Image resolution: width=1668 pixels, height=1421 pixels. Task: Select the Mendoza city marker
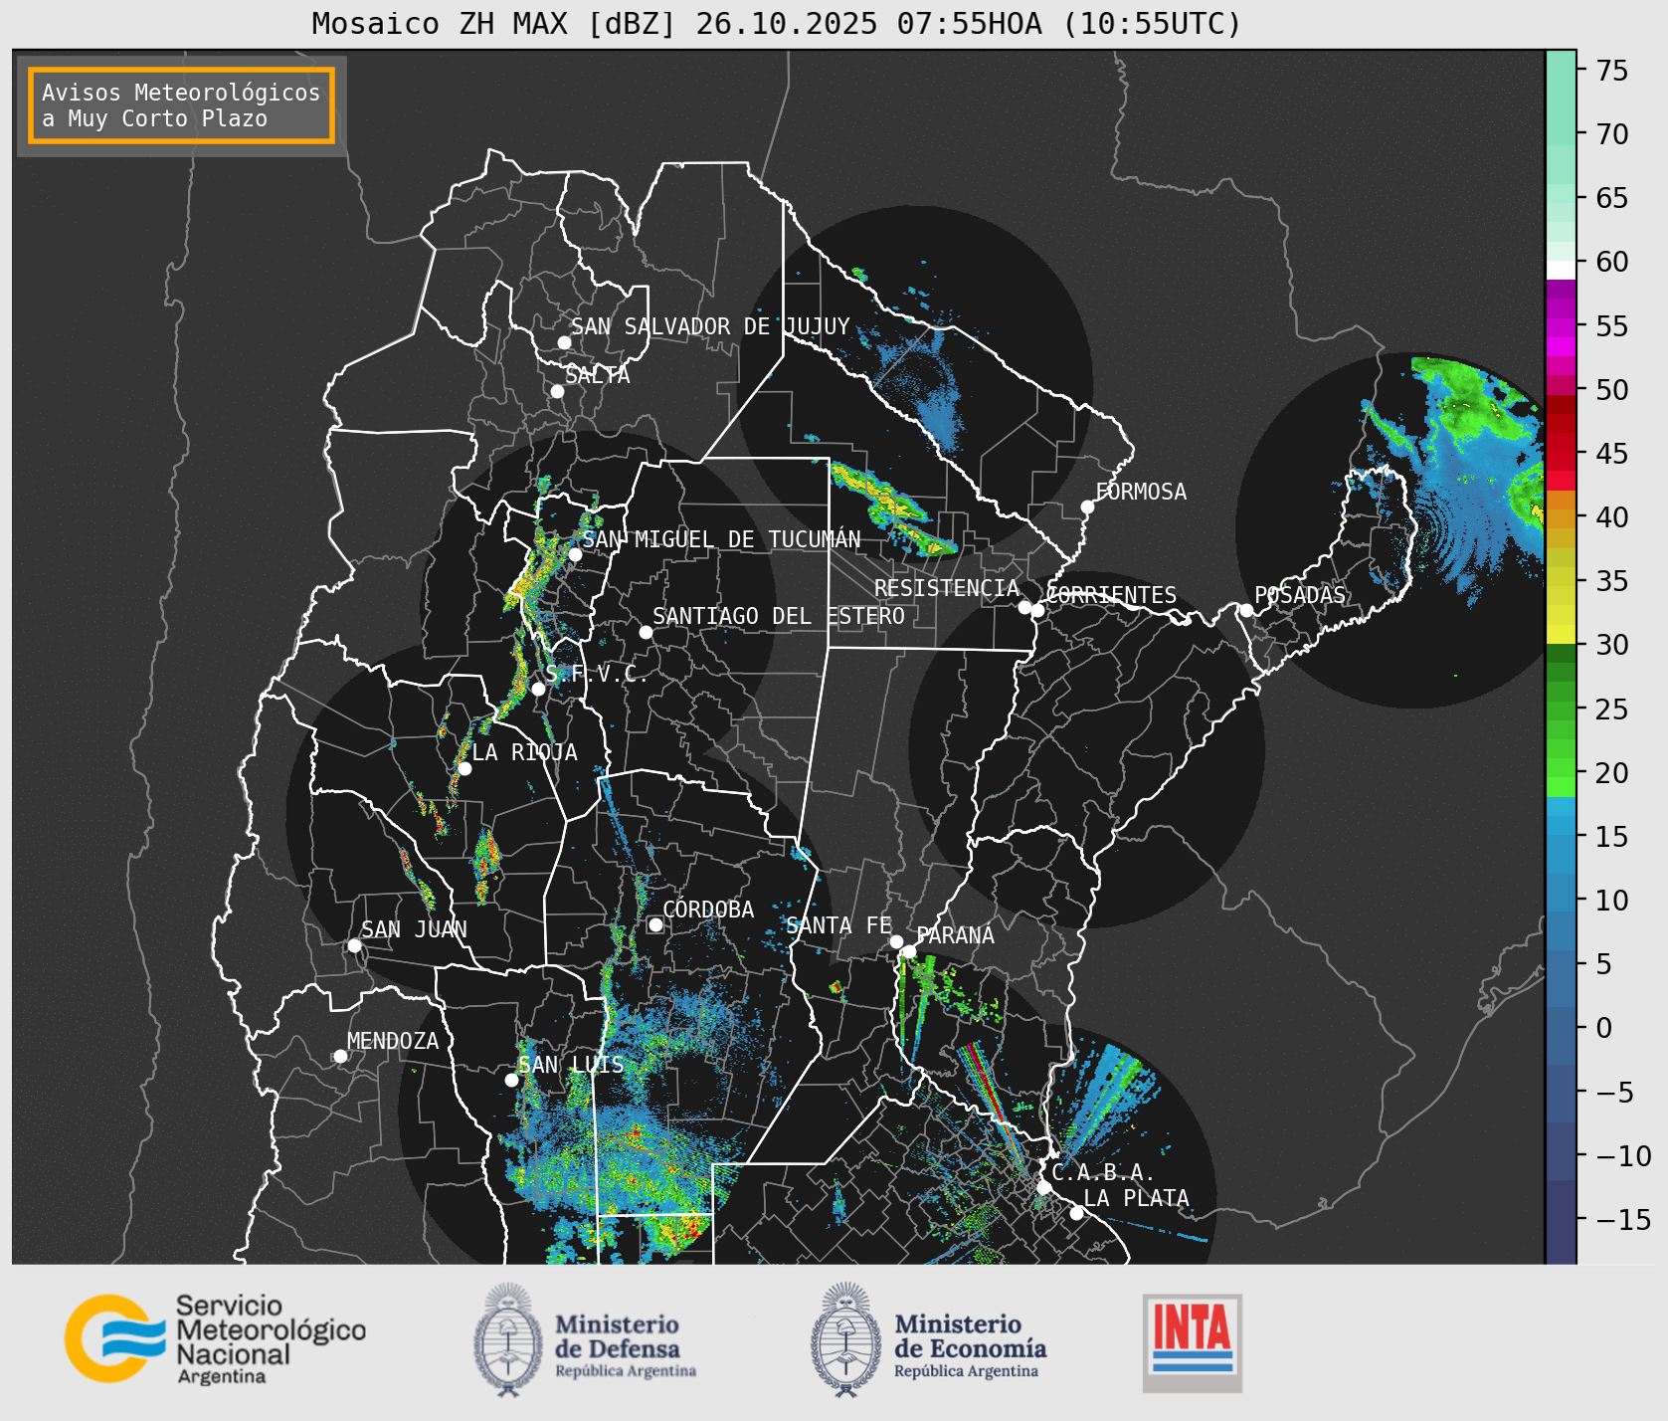340,1056
